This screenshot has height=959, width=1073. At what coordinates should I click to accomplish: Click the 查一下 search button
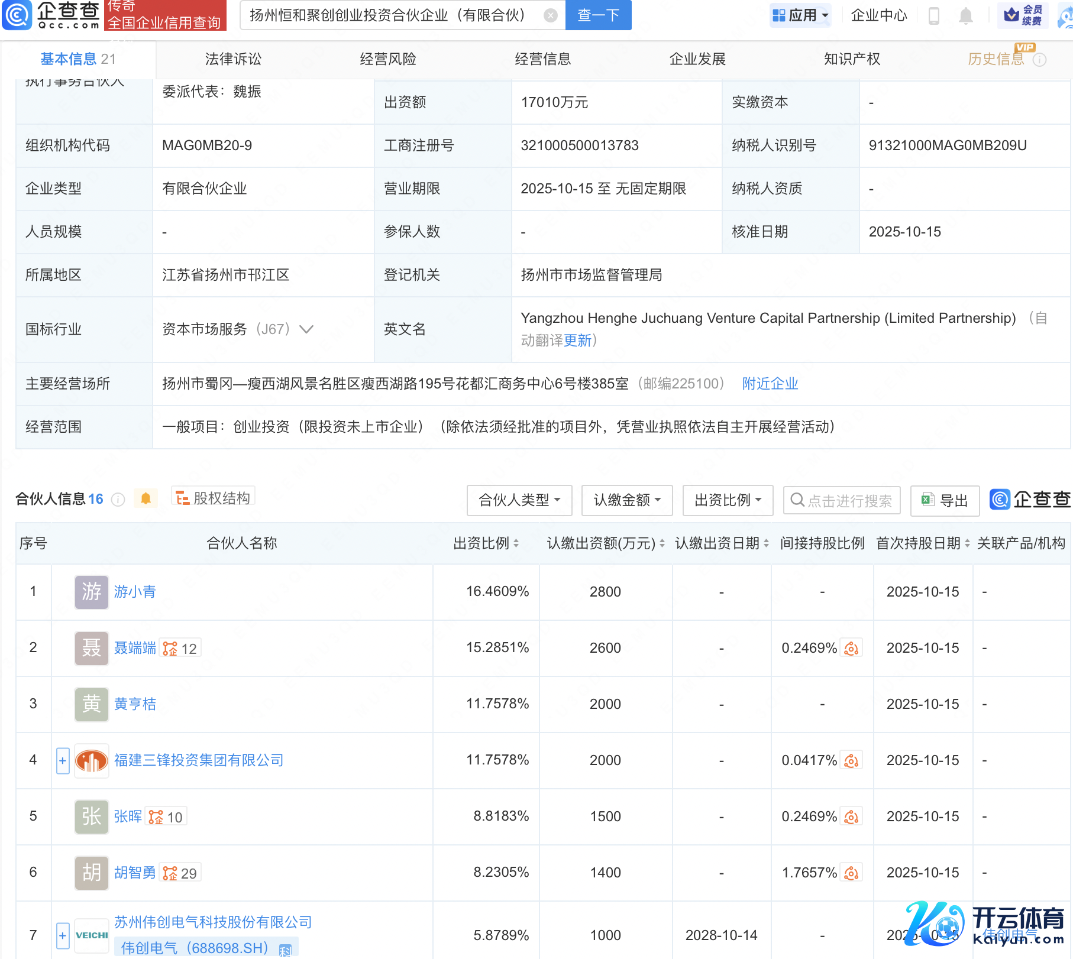598,15
